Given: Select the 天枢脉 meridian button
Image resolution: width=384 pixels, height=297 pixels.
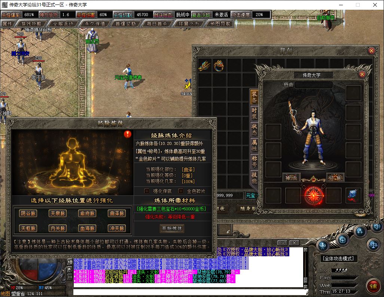Looking at the screenshot, I should 28,228.
